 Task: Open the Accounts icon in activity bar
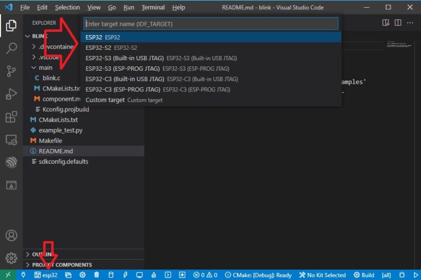pyautogui.click(x=11, y=236)
